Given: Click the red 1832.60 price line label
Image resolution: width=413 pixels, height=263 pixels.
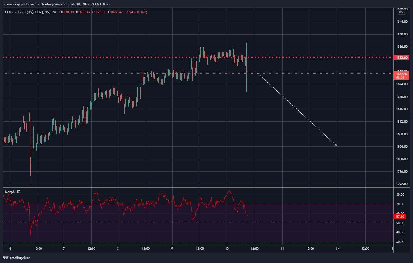Looking at the screenshot, I should pyautogui.click(x=402, y=58).
